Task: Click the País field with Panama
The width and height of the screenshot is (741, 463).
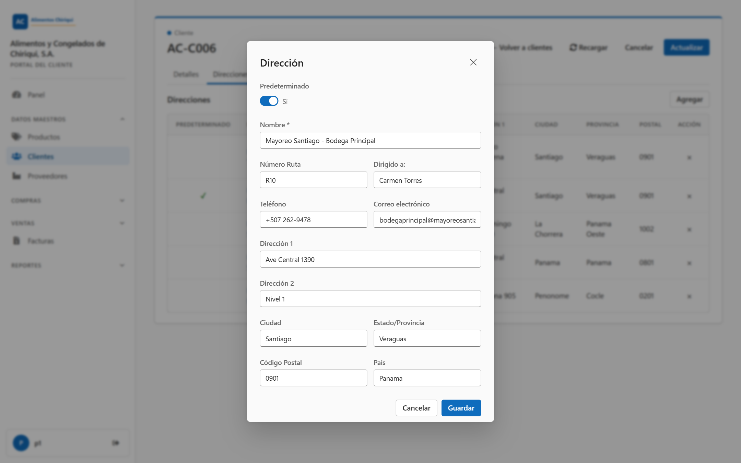Action: [427, 378]
